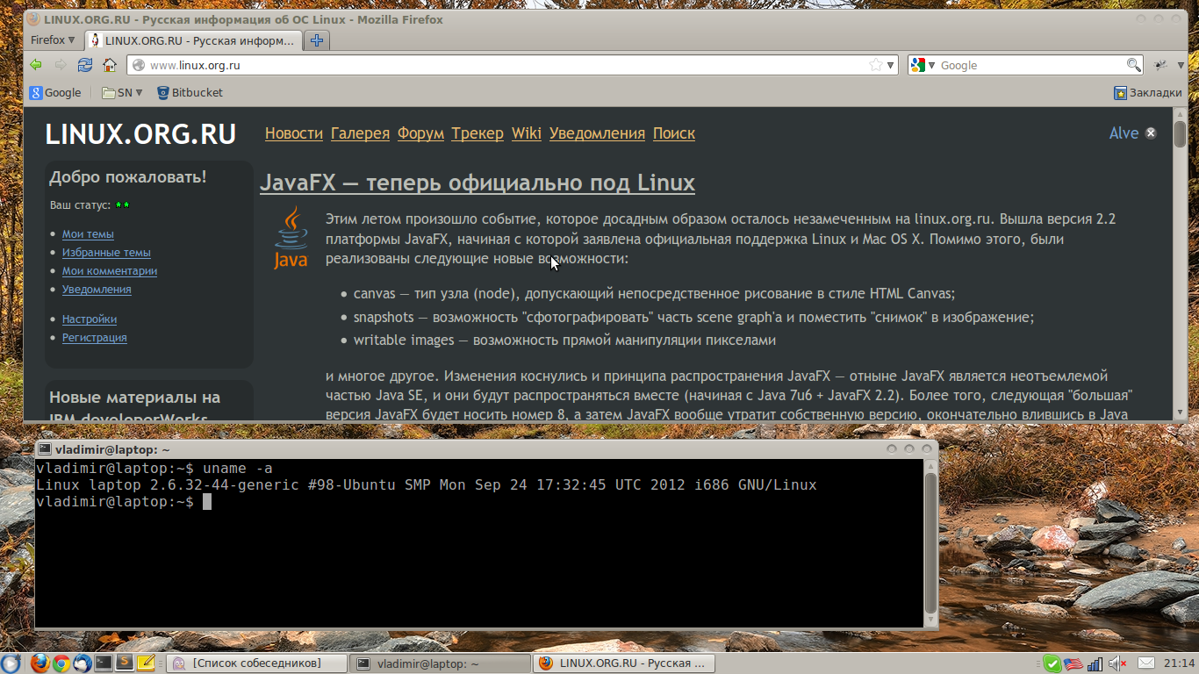Image resolution: width=1199 pixels, height=674 pixels.
Task: Click the icon right of the search box
Action: [x=1160, y=65]
